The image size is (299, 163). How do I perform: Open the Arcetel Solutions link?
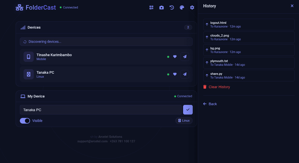click(x=110, y=137)
